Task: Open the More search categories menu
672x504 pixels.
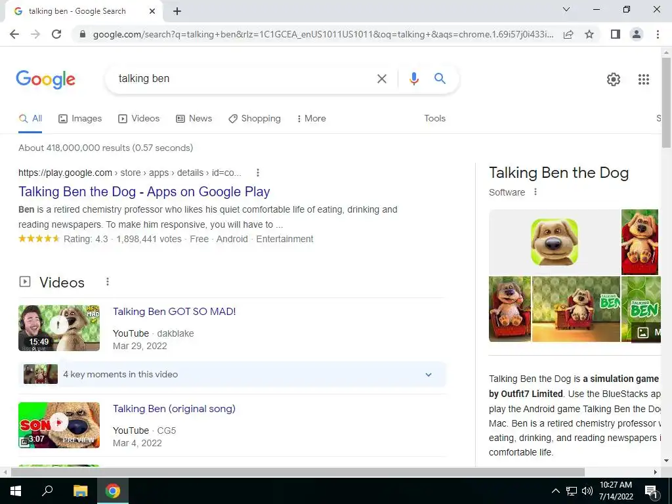Action: pyautogui.click(x=312, y=119)
